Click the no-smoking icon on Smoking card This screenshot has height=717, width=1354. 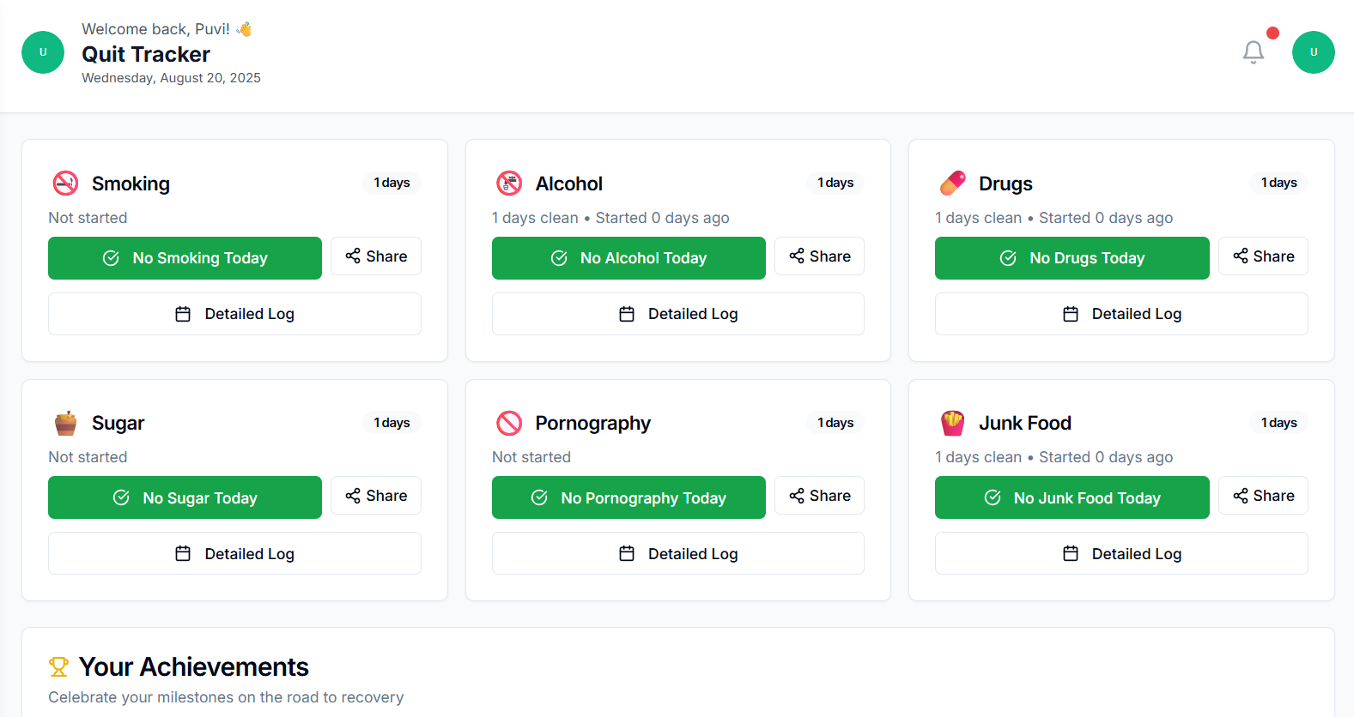tap(65, 183)
